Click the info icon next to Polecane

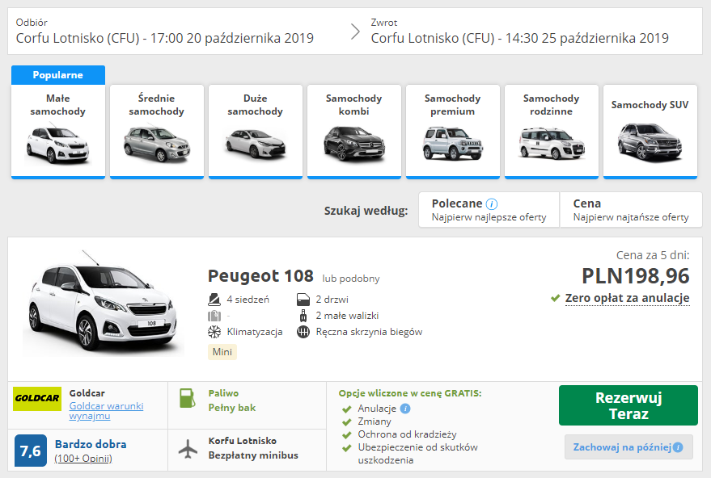pyautogui.click(x=492, y=204)
